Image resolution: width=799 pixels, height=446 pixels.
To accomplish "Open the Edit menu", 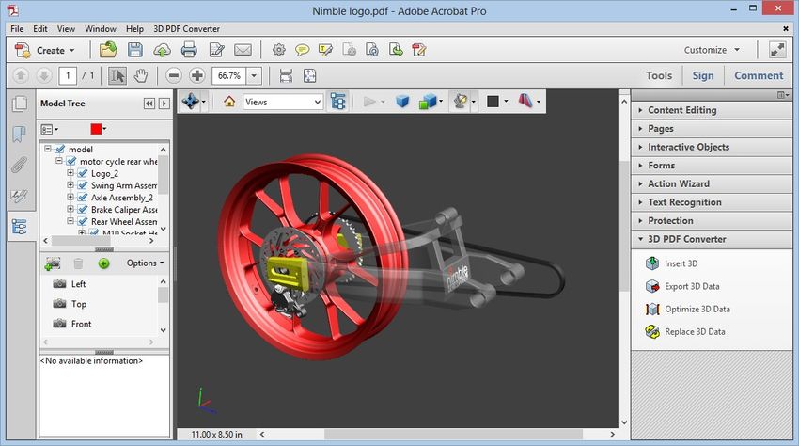I will (40, 29).
